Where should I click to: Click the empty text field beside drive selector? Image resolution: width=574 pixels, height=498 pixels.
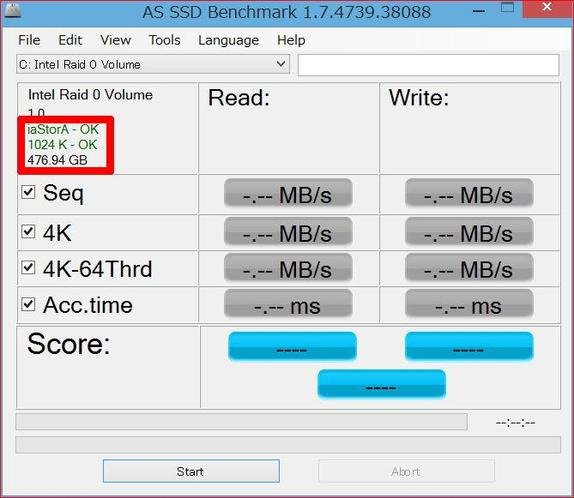click(x=428, y=65)
